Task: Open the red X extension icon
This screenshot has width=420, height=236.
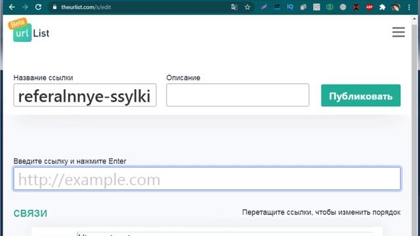Action: tap(356, 7)
